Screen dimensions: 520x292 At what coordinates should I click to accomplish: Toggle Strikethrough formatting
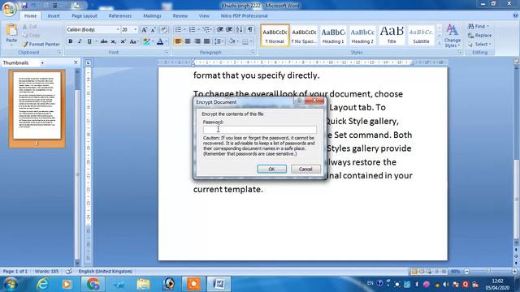pyautogui.click(x=104, y=41)
